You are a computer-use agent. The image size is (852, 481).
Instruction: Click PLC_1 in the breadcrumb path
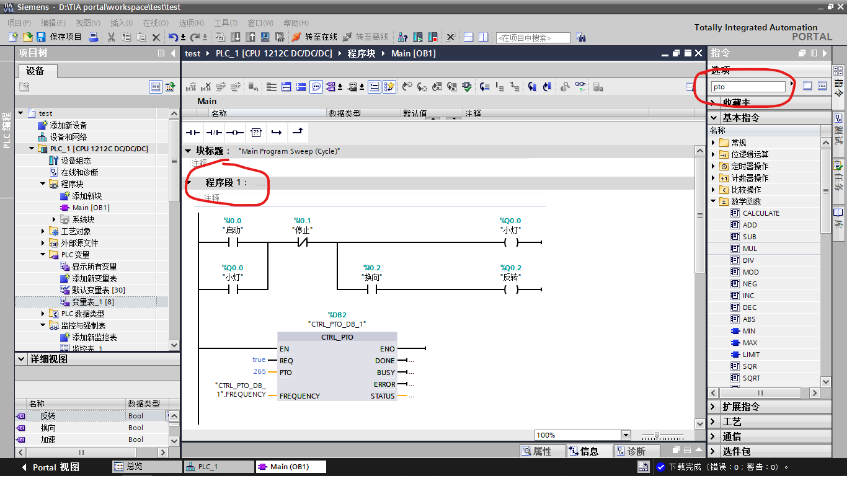click(x=273, y=53)
